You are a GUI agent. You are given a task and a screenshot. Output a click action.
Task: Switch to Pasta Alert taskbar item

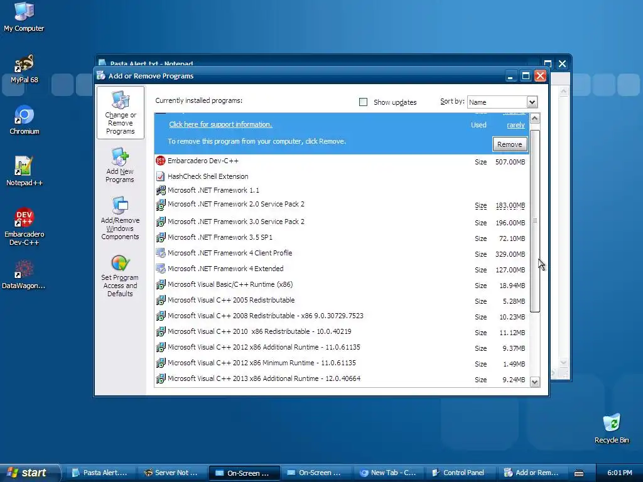(100, 473)
